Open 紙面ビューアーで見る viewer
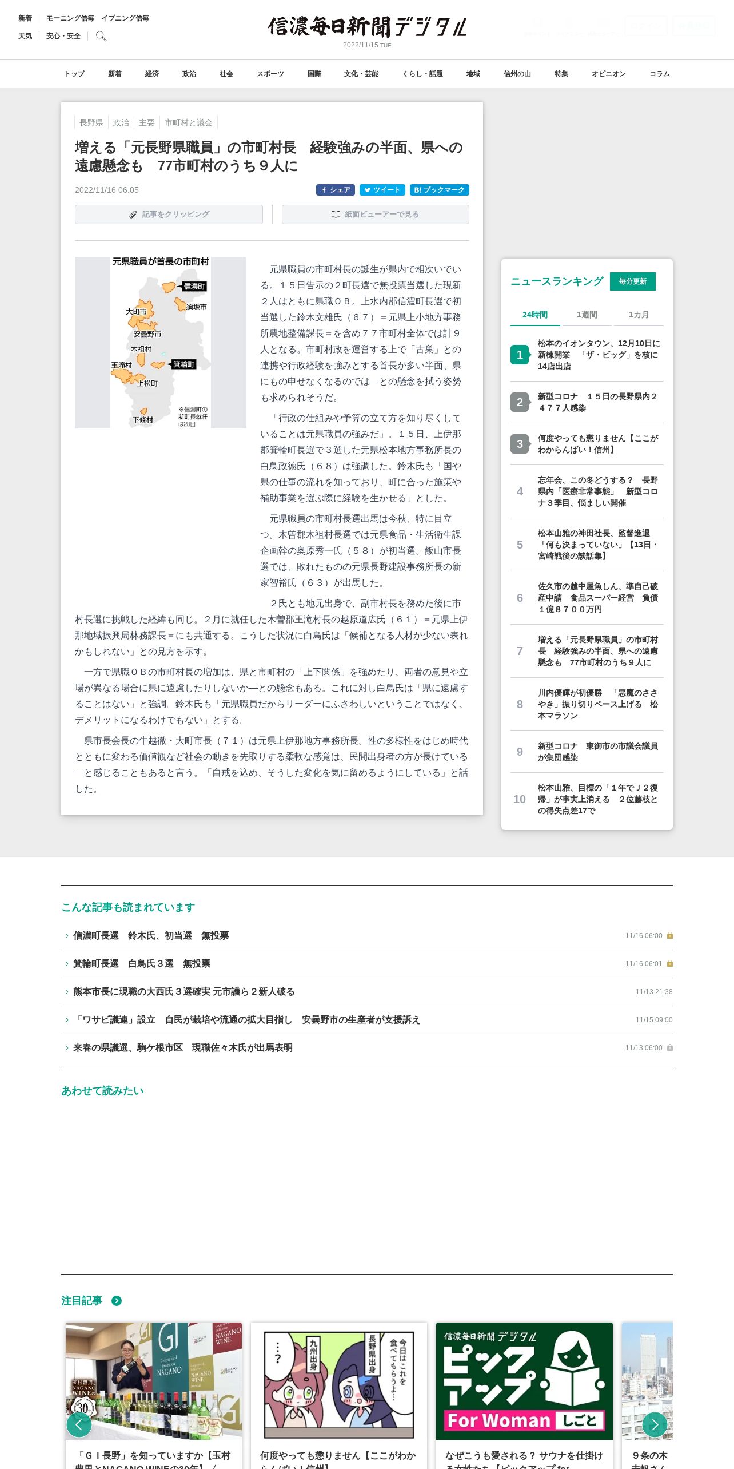 (x=376, y=215)
